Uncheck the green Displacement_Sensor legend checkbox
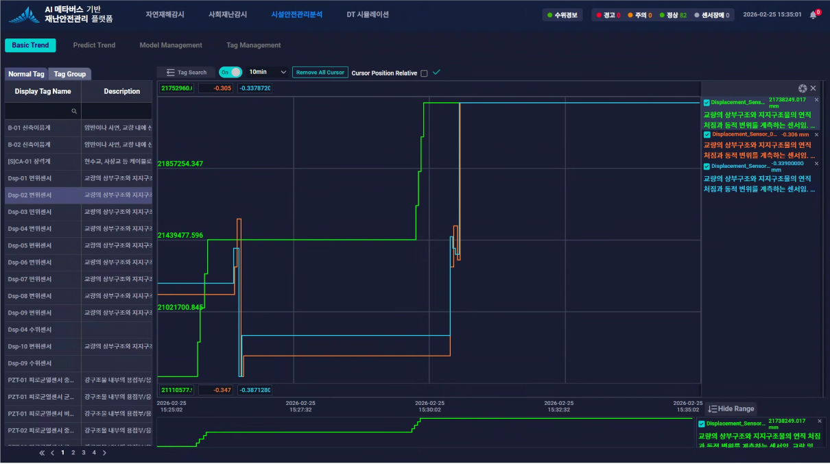The width and height of the screenshot is (830, 464). point(707,103)
